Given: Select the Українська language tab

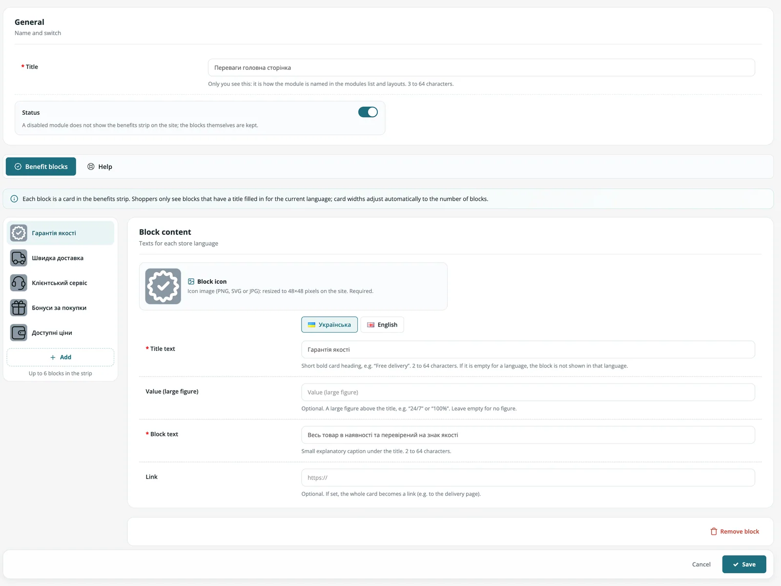Looking at the screenshot, I should pyautogui.click(x=329, y=325).
